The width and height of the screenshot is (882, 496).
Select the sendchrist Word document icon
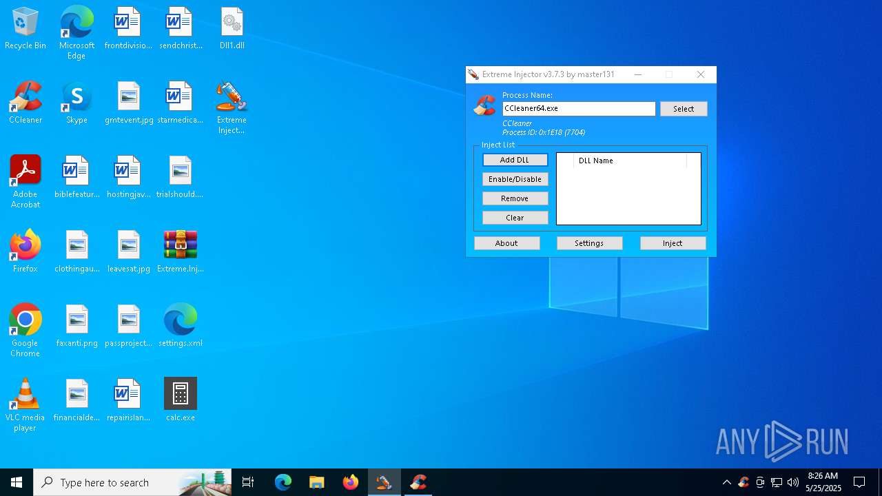click(181, 29)
